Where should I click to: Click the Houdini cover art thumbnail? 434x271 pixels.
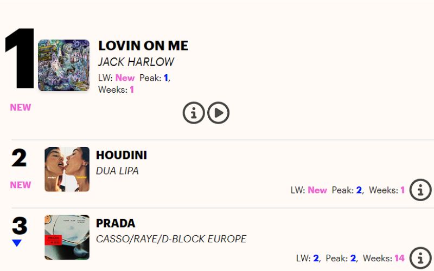(67, 169)
